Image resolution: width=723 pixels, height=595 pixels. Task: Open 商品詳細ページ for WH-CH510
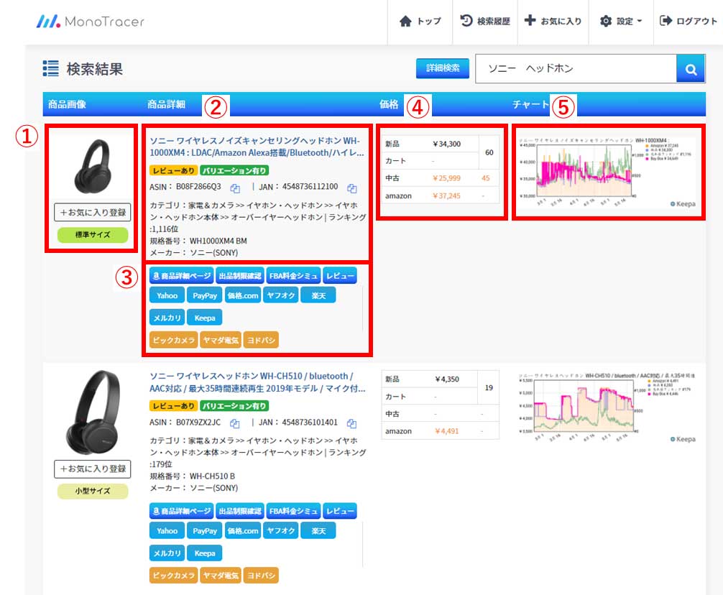click(182, 511)
